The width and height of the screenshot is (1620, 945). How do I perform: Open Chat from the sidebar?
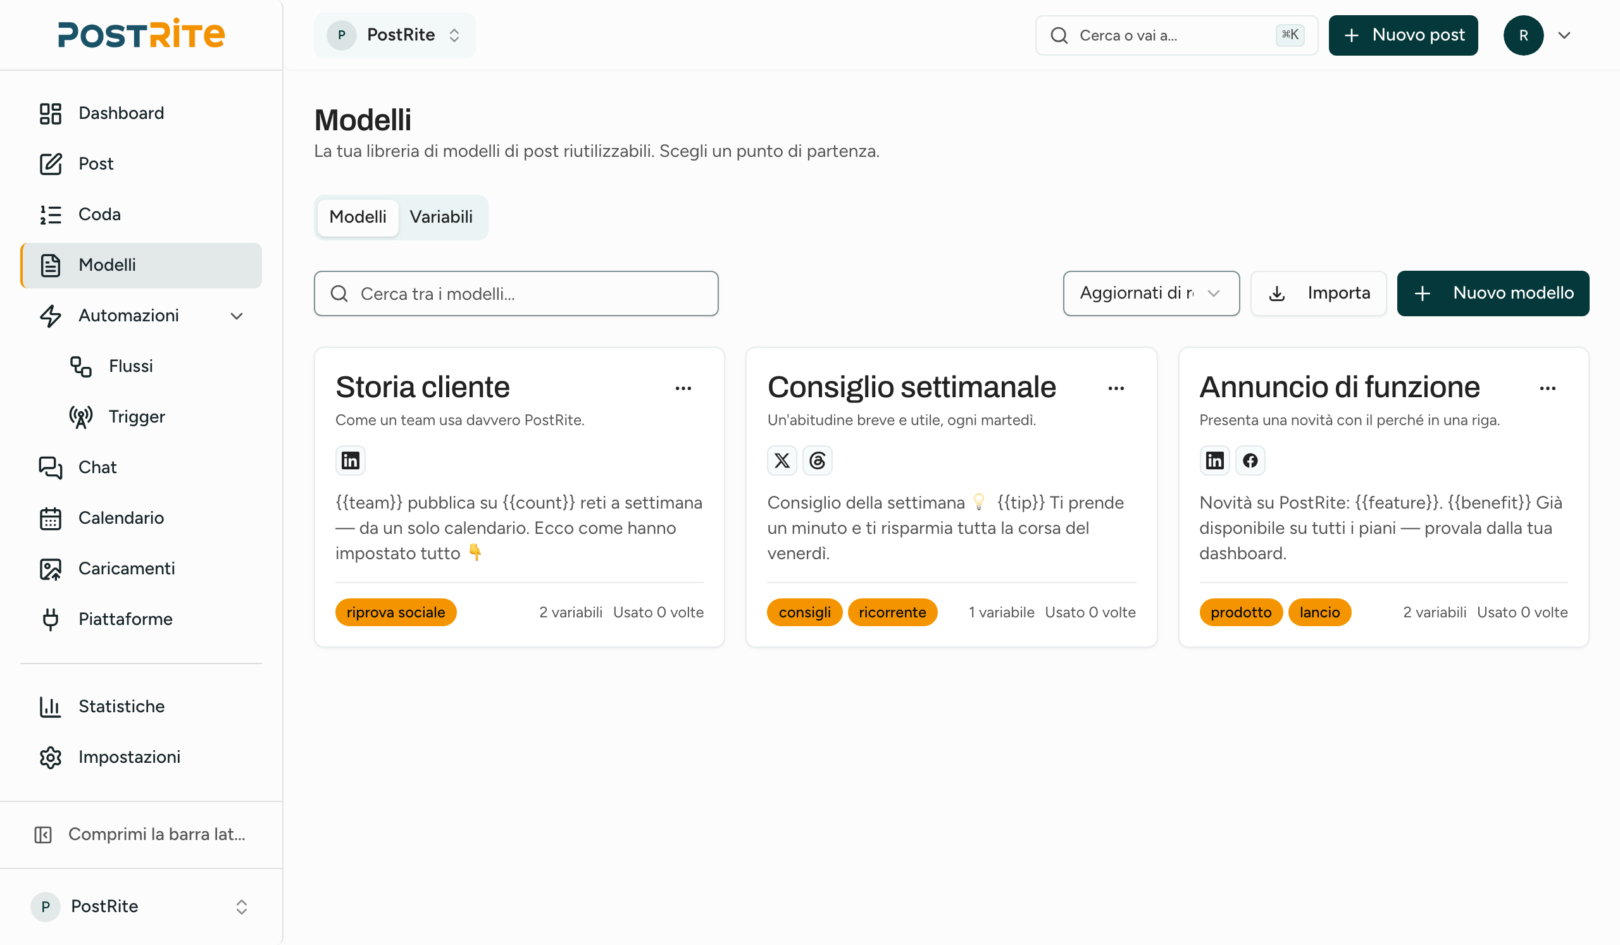[140, 467]
